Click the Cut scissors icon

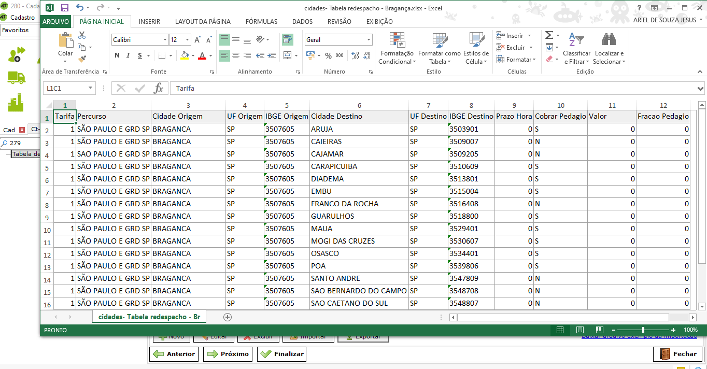(x=82, y=36)
